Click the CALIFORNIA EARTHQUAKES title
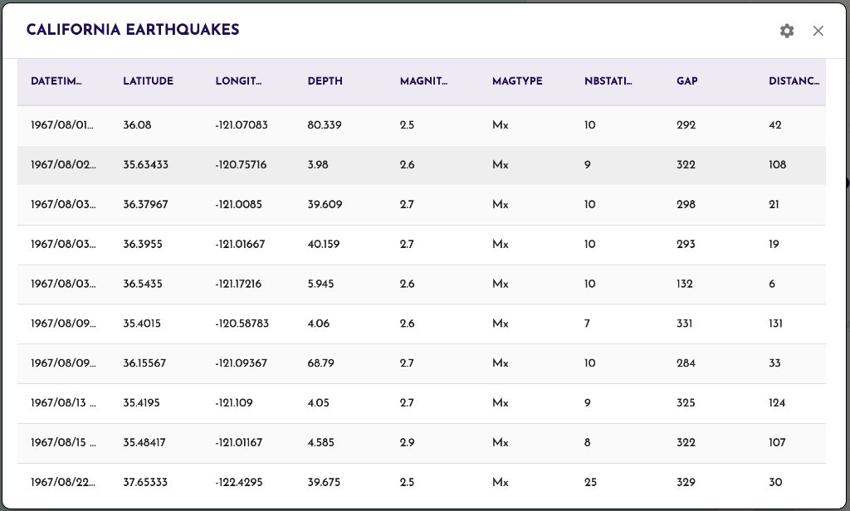Image resolution: width=850 pixels, height=511 pixels. click(x=131, y=30)
